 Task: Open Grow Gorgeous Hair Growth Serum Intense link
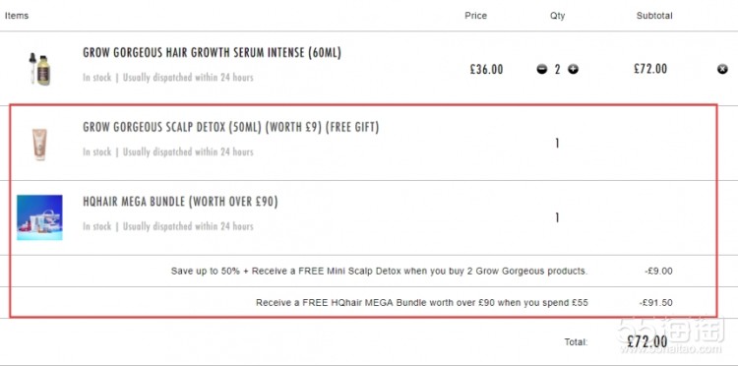click(212, 53)
